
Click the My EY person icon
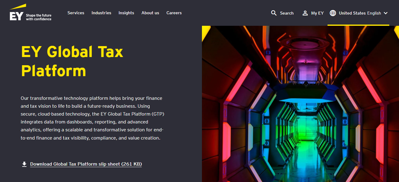point(305,13)
